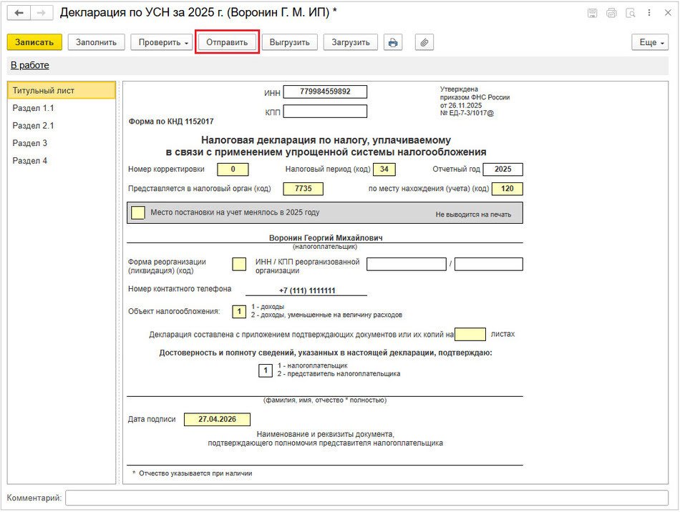
Task: Switch to Раздел 3
Action: click(62, 143)
